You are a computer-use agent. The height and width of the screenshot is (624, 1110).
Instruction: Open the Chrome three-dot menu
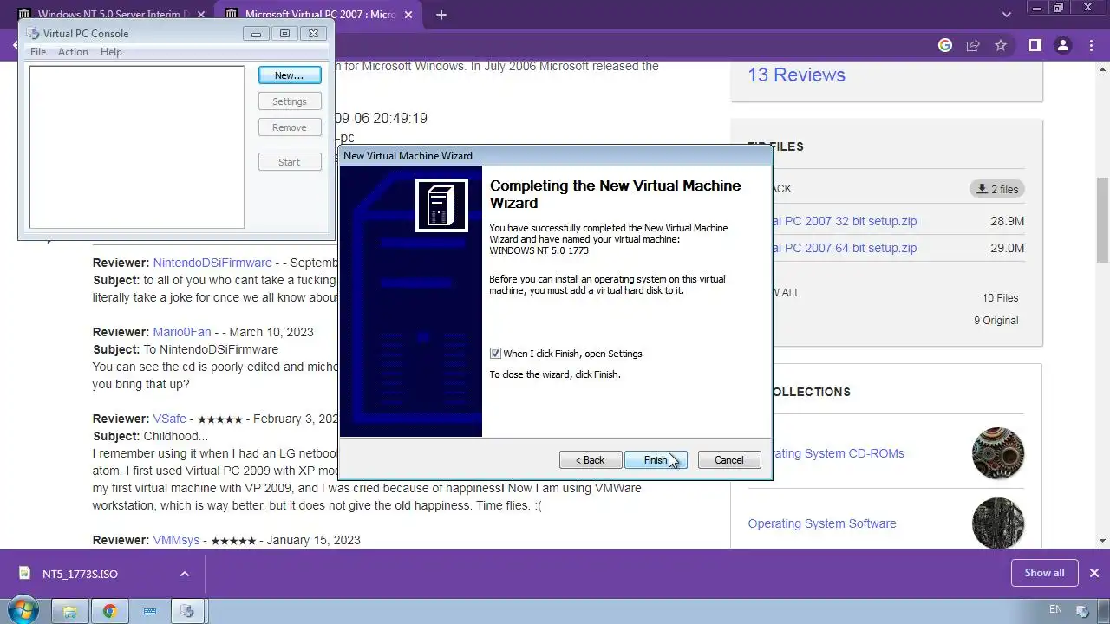(x=1092, y=45)
